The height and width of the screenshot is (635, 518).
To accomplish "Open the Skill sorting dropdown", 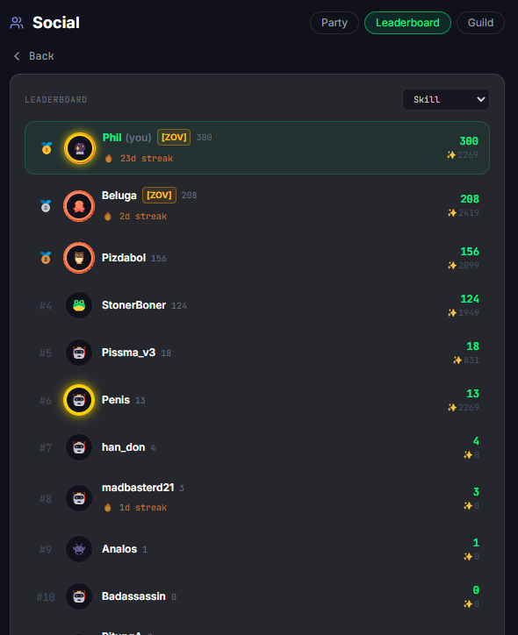I will (446, 100).
